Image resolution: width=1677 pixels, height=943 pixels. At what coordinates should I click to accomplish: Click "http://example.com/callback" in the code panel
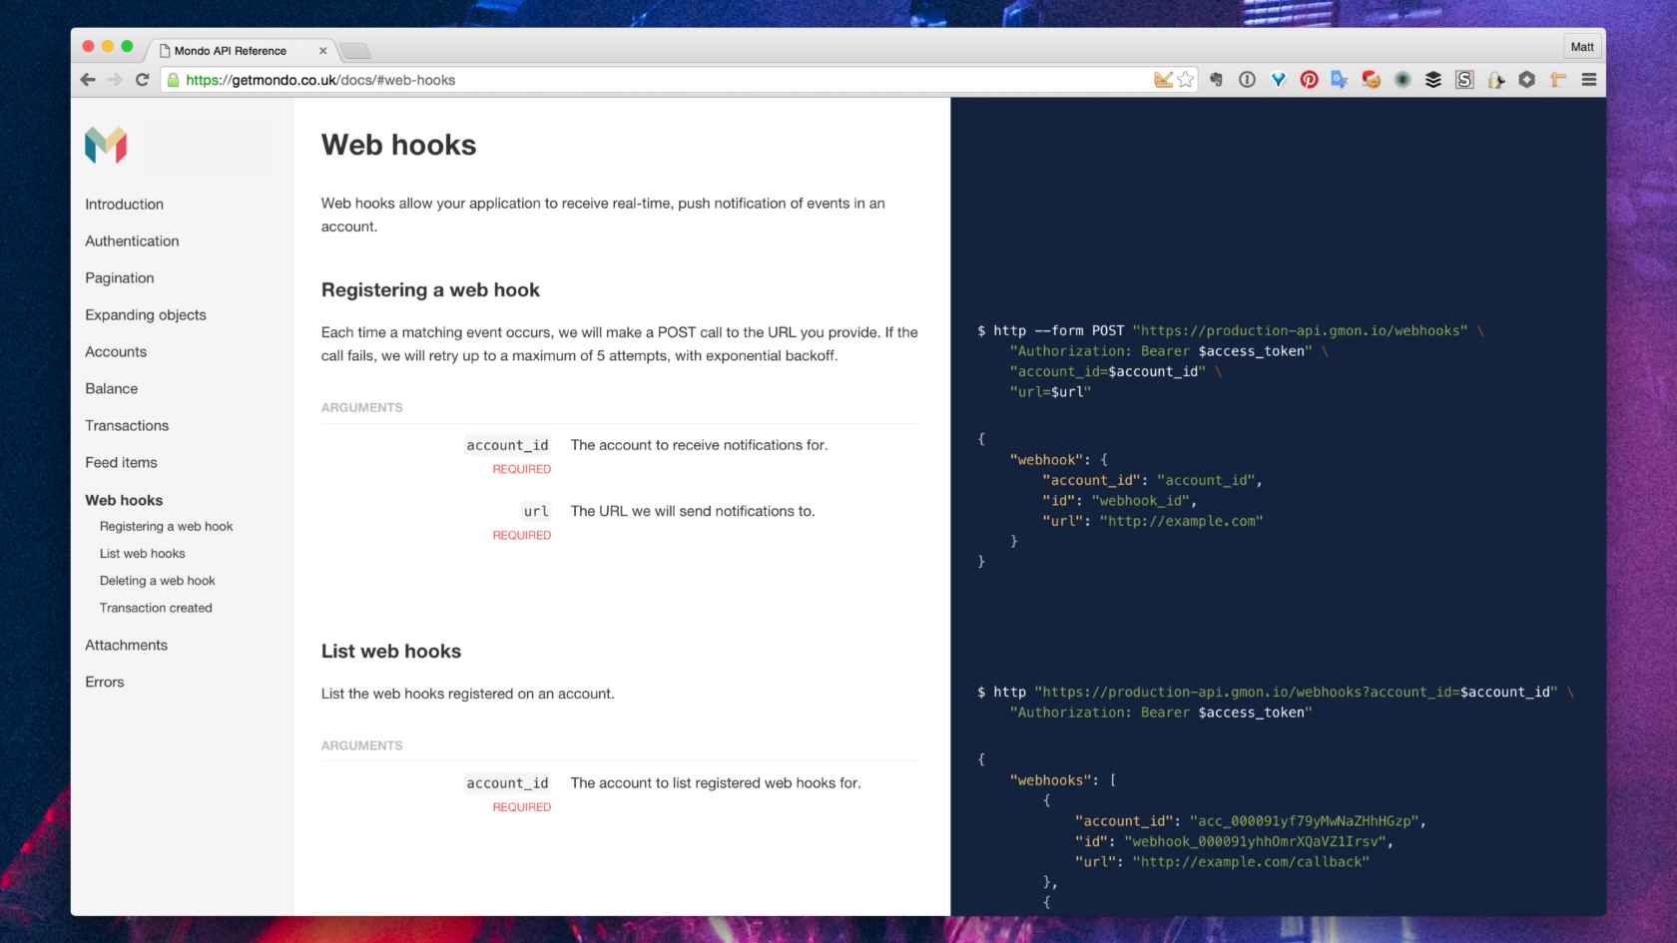click(x=1251, y=863)
